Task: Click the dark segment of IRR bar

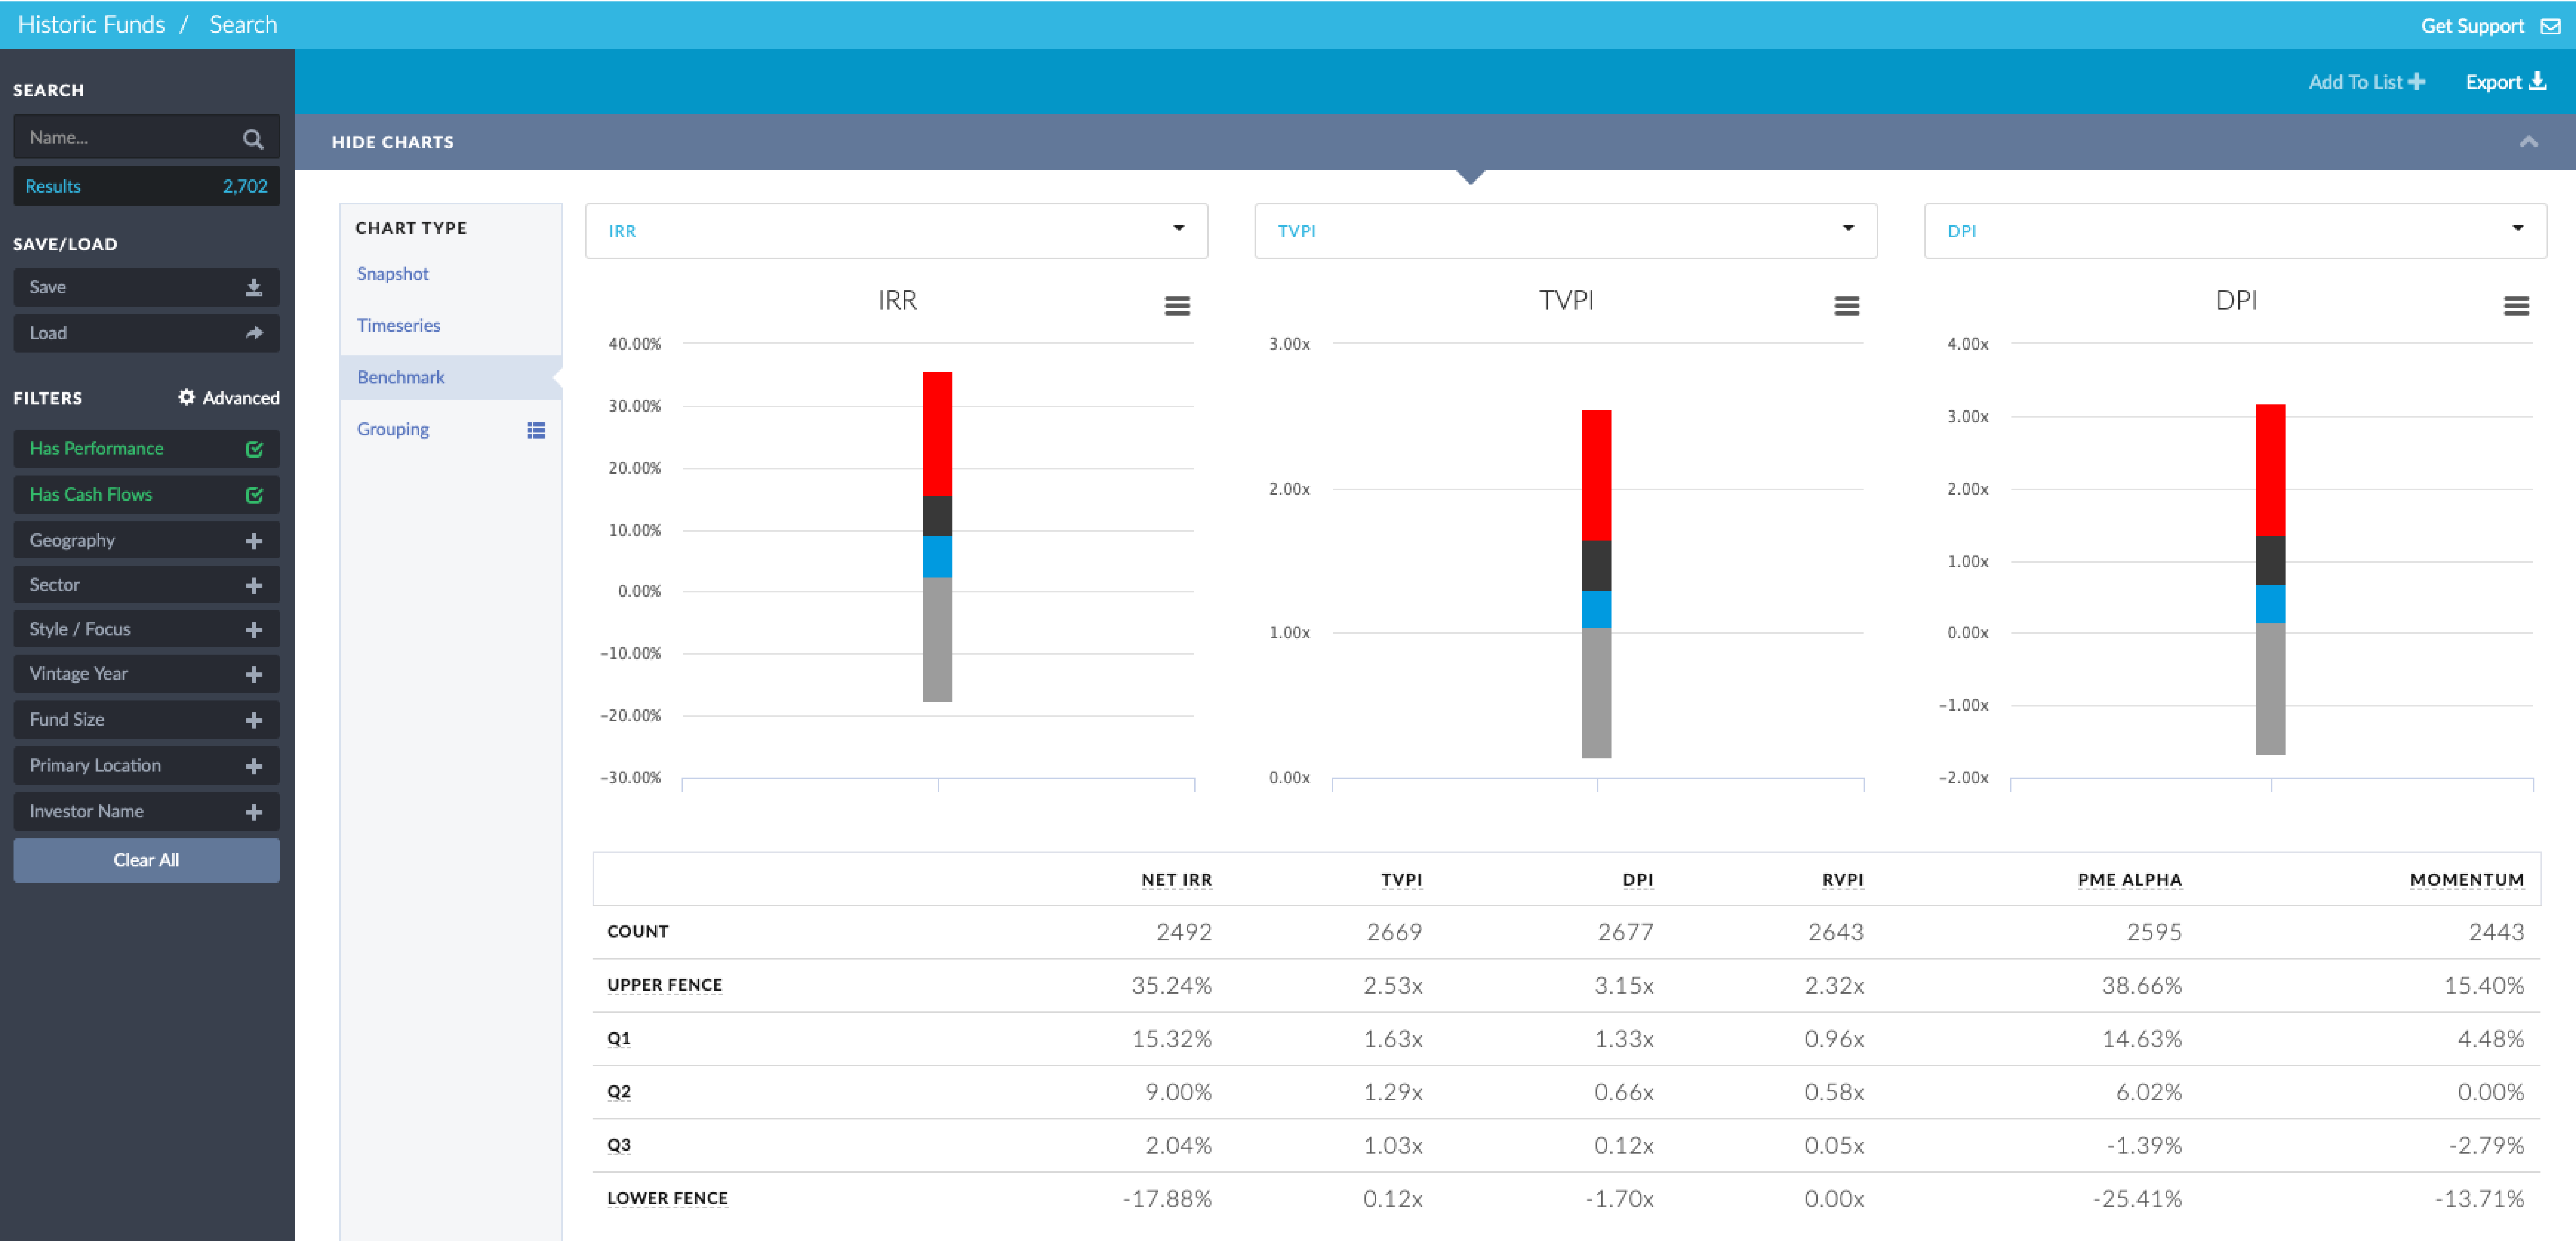Action: [937, 516]
